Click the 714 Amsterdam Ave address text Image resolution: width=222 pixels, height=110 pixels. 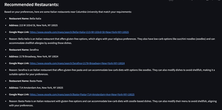pos(41,88)
